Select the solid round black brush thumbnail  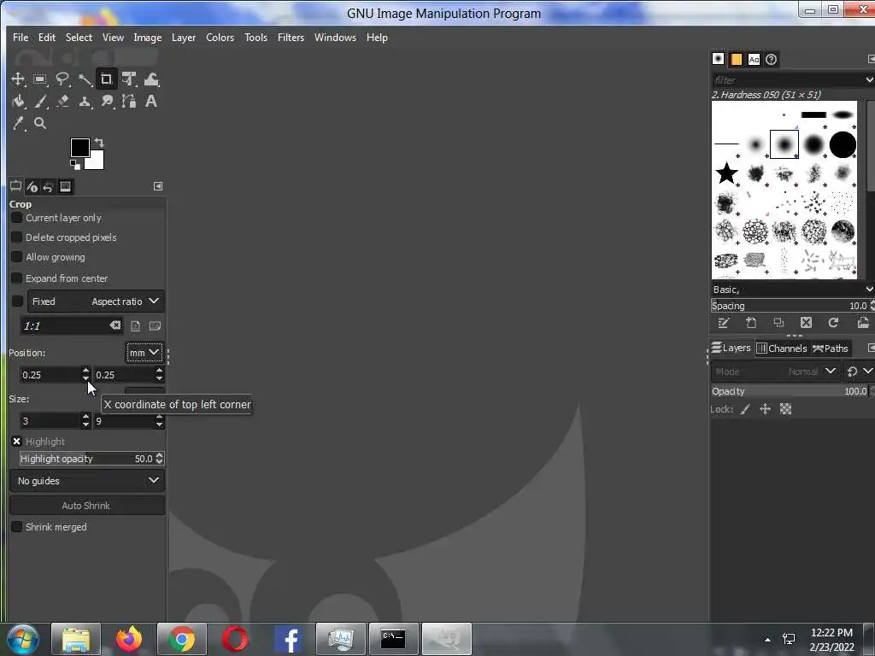(843, 144)
